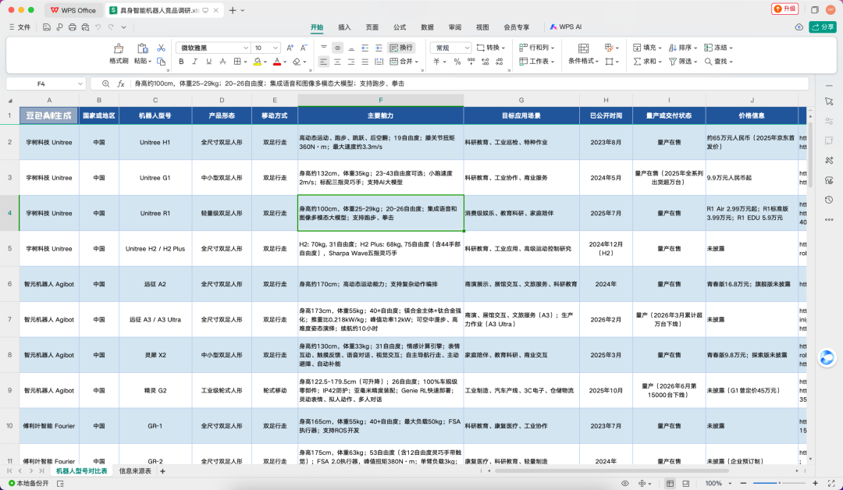Toggle eye protection mode icon
Screen dimensions: 843x490
pos(624,484)
